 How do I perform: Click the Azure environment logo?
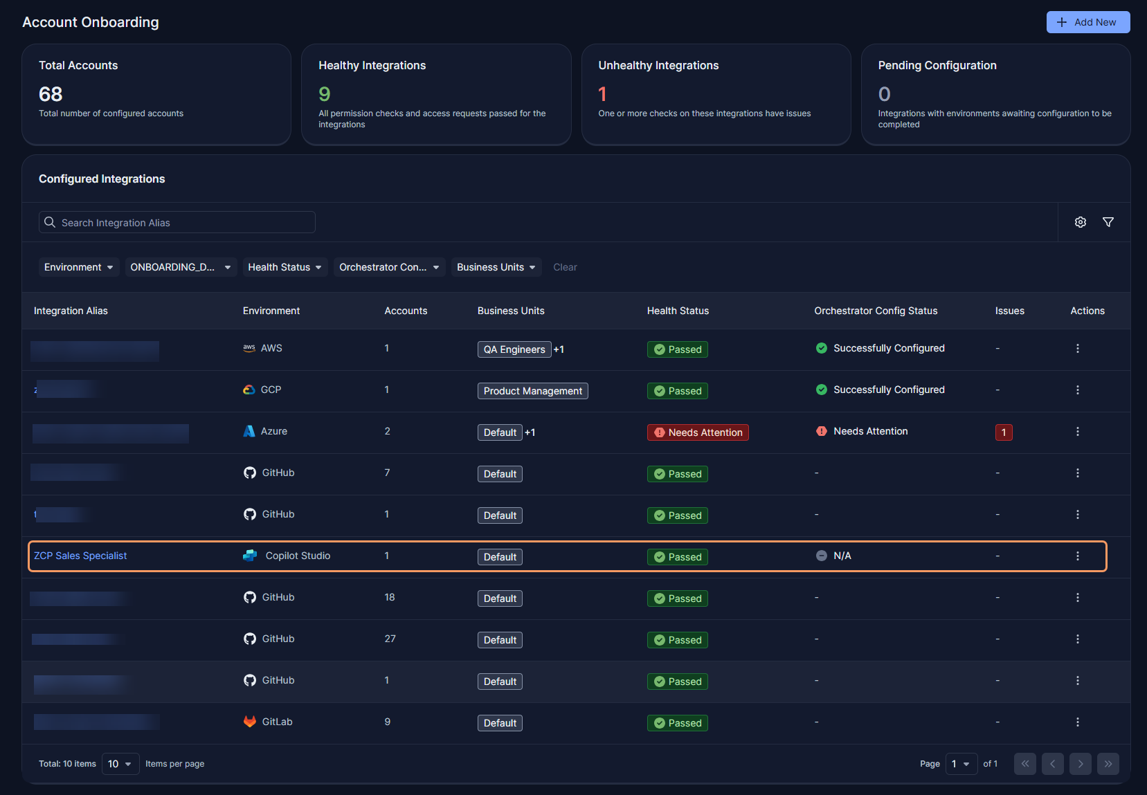249,431
